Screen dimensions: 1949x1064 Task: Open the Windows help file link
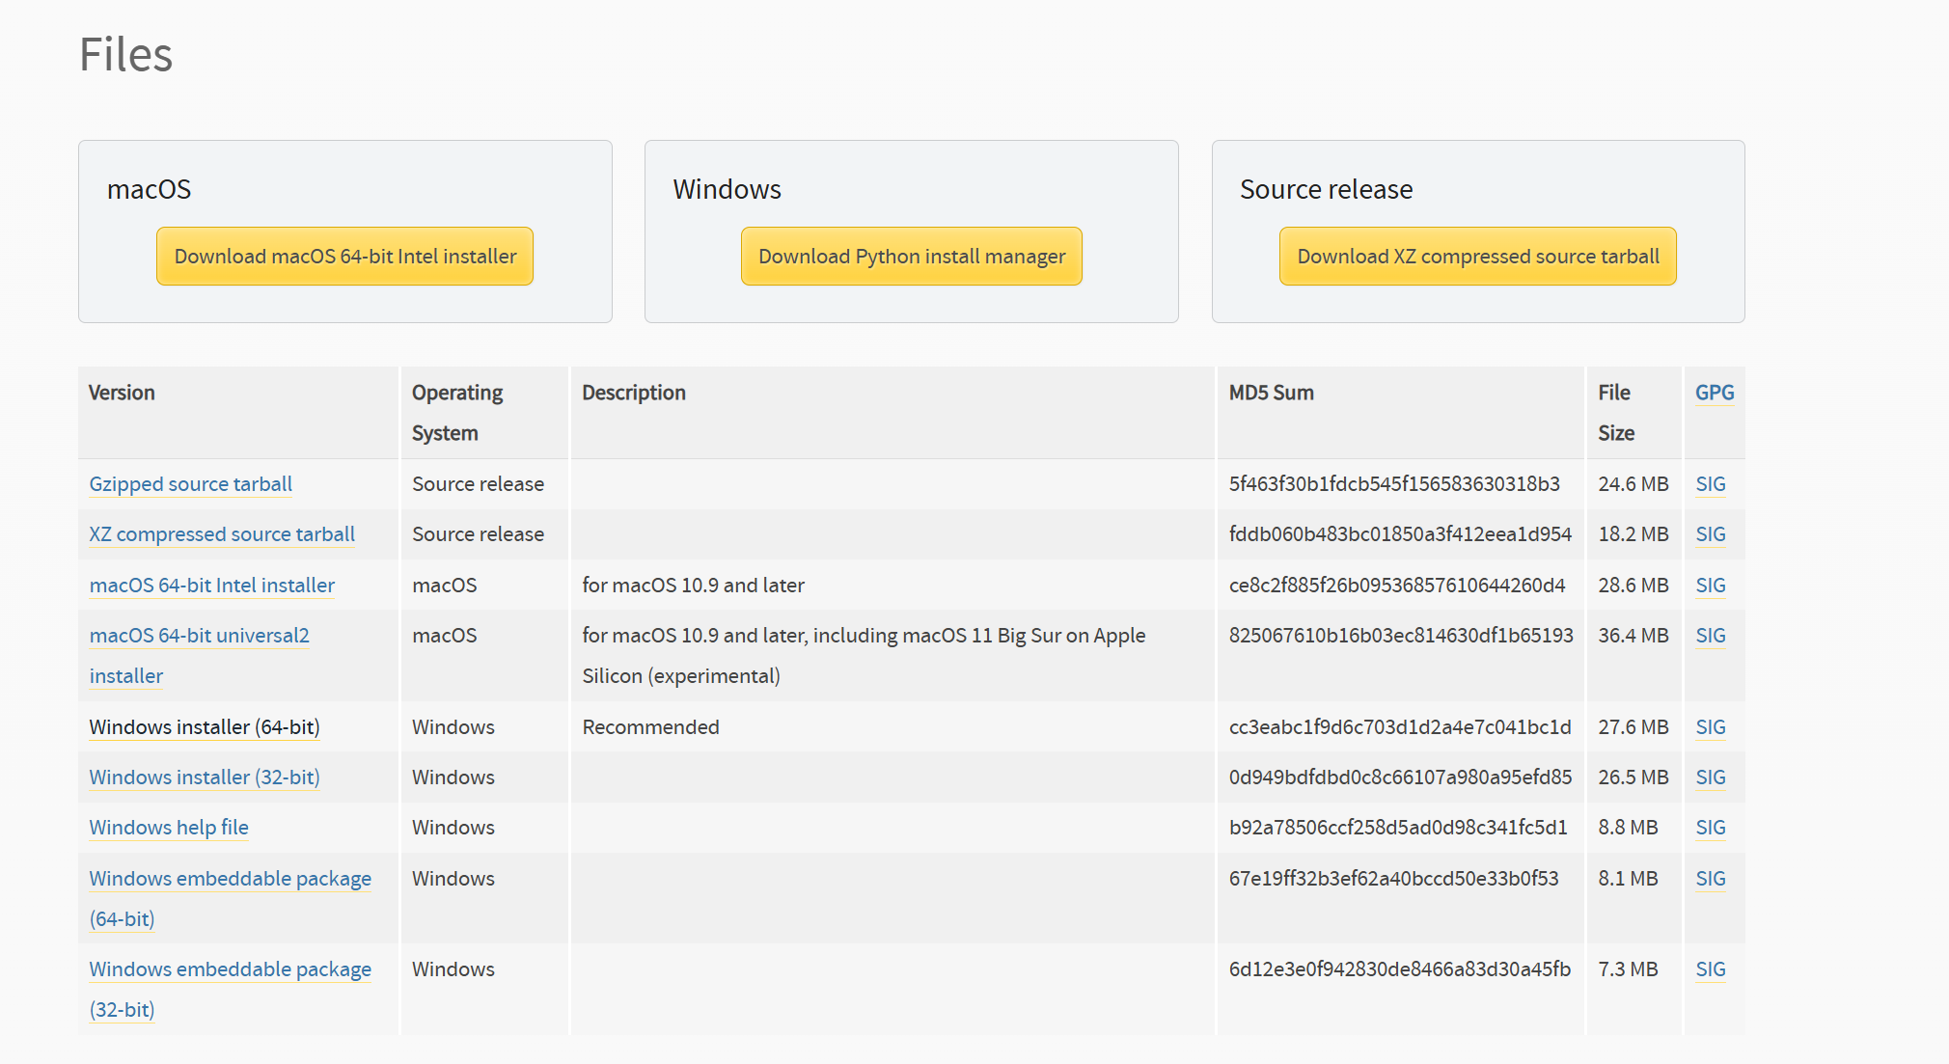(x=168, y=828)
